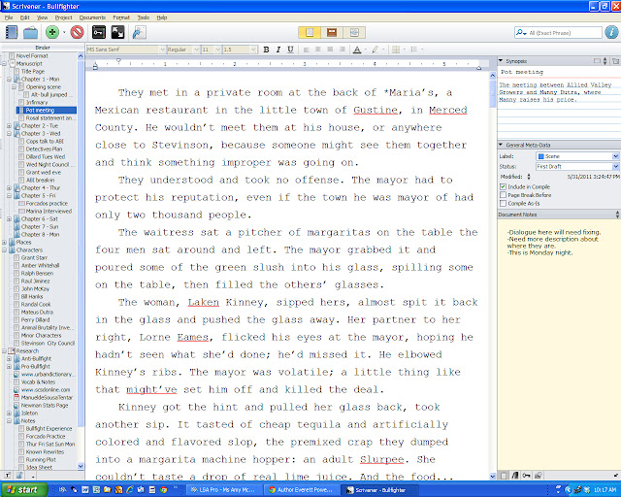Enable Page Break Before checkbox
Viewport: 621px width, 497px height.
503,195
